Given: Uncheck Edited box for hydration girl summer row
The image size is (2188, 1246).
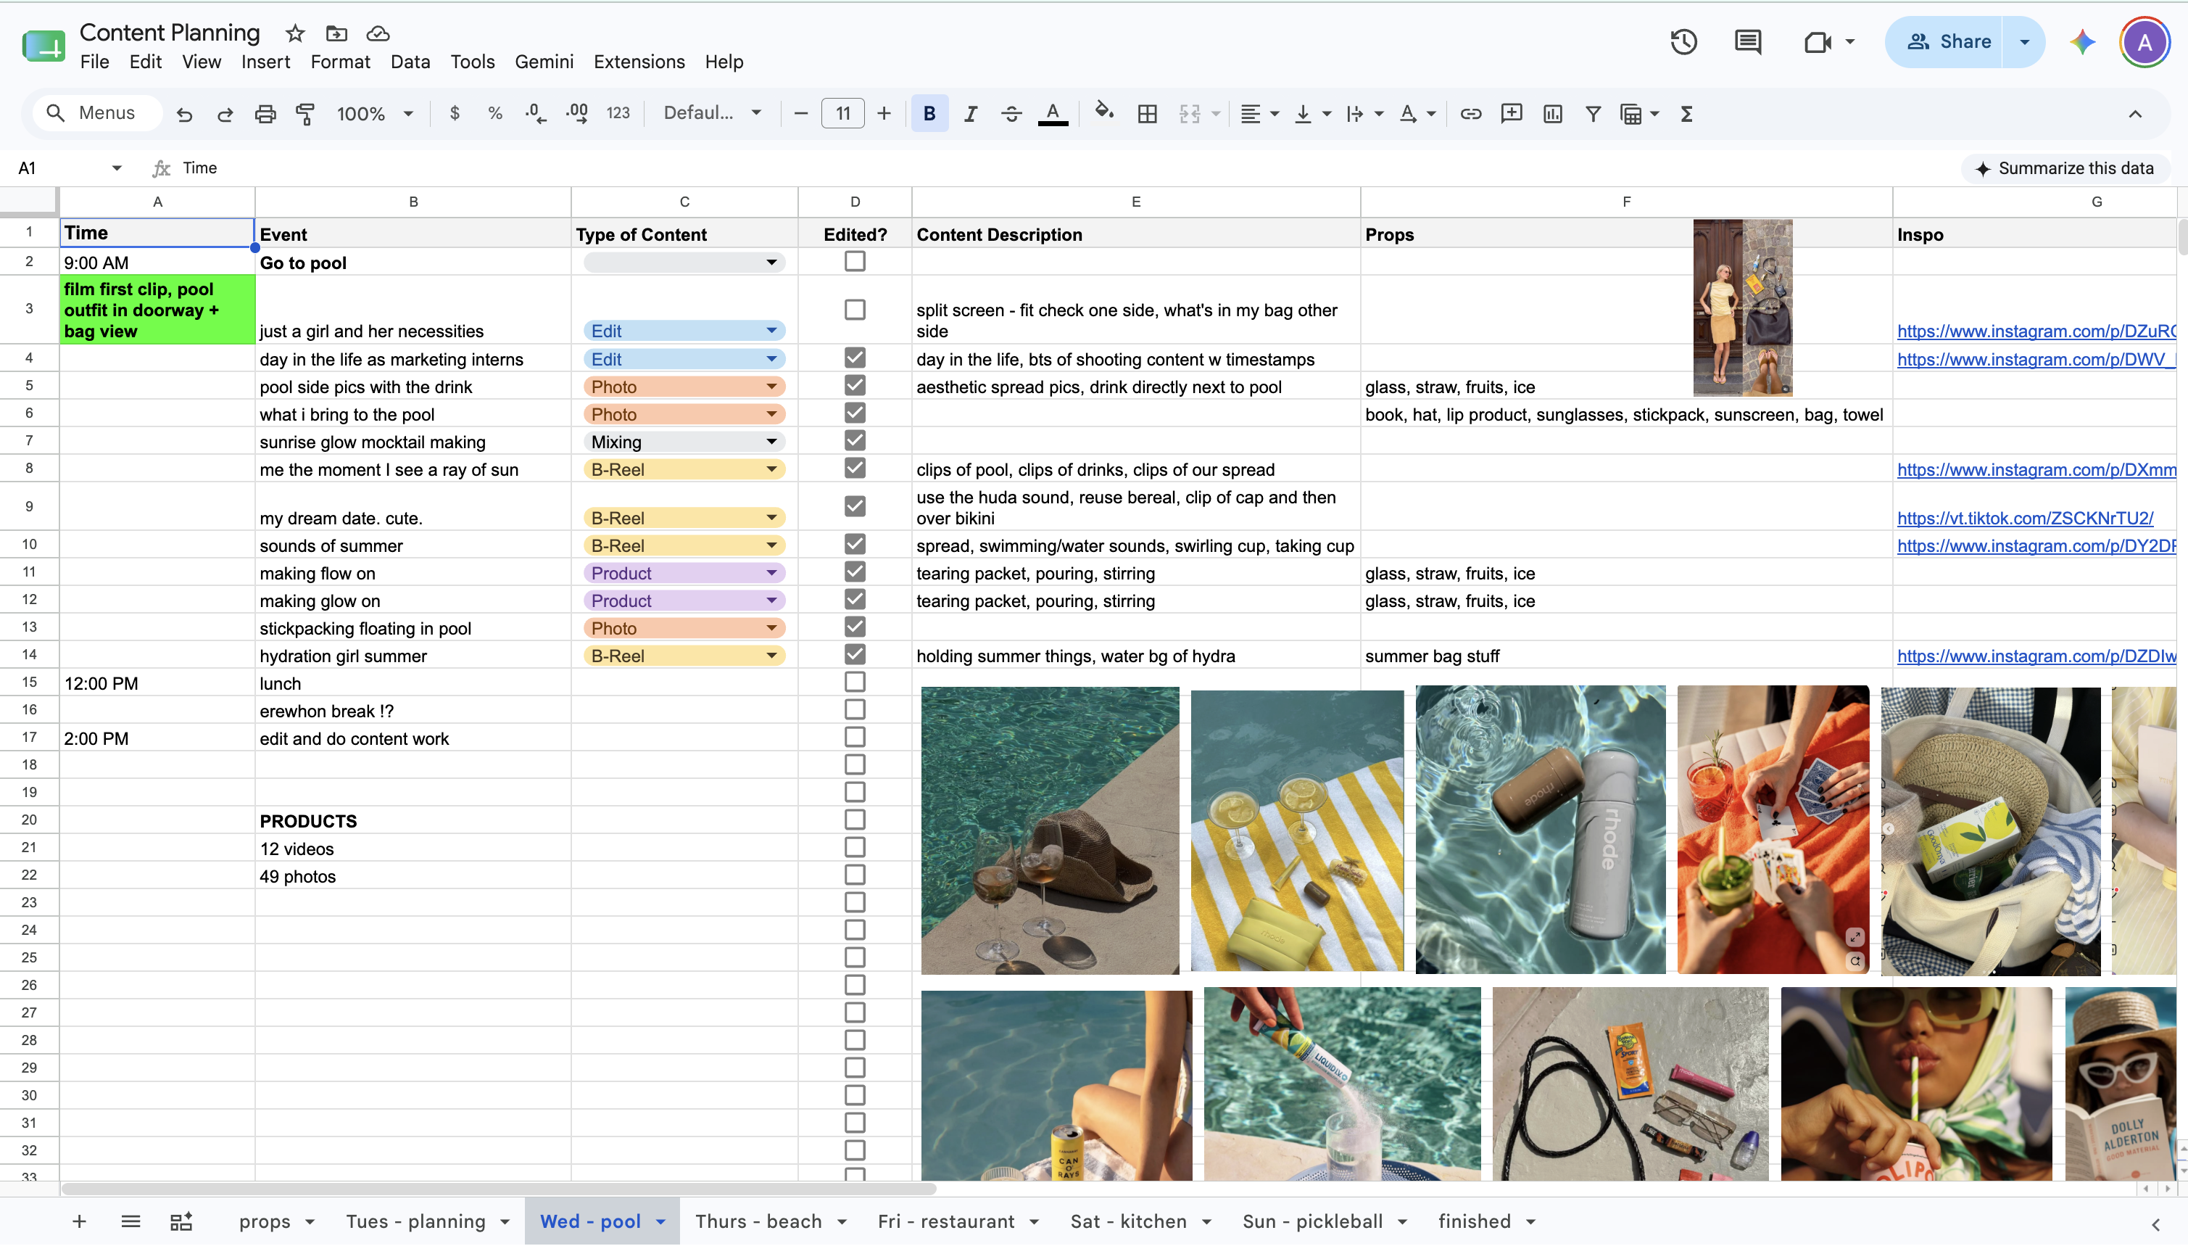Looking at the screenshot, I should (x=855, y=653).
